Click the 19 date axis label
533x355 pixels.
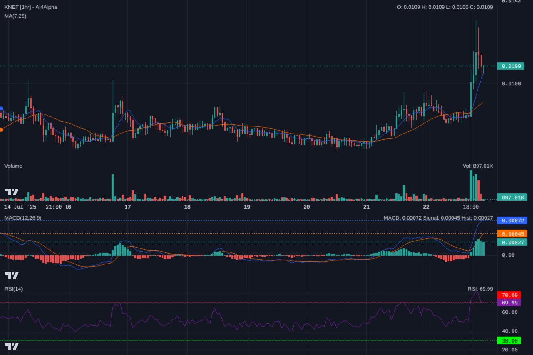click(x=247, y=207)
